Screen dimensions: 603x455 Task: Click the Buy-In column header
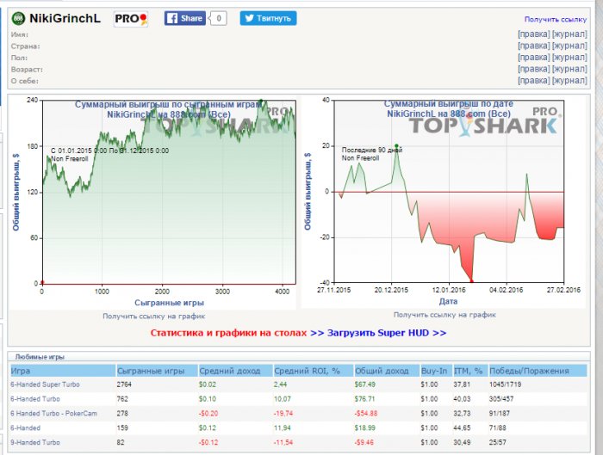(436, 371)
